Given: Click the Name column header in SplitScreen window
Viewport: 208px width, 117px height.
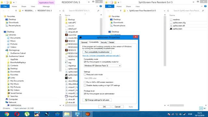Looking at the screenshot, I should pyautogui.click(x=172, y=15).
